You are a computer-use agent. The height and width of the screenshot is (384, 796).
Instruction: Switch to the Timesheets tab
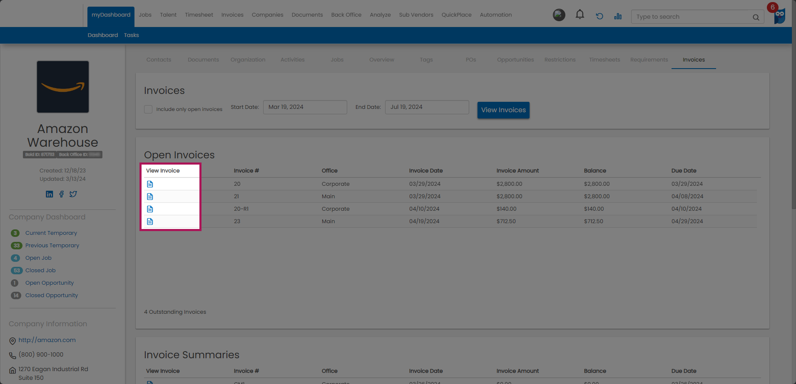[604, 60]
